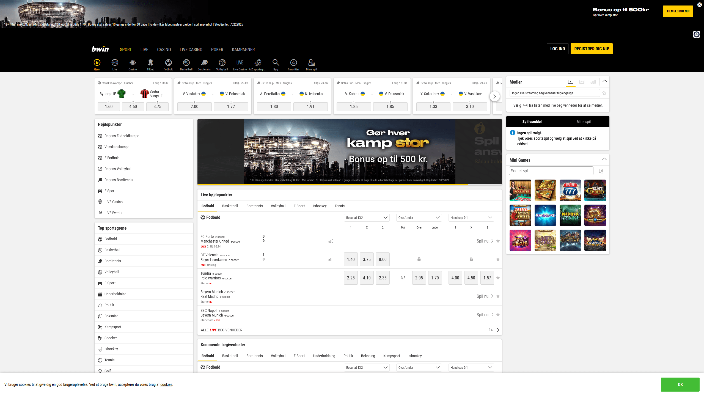This screenshot has width=704, height=396.
Task: Open Handicap 0:1 dropdown in Live højdepunkter
Action: pos(471,218)
